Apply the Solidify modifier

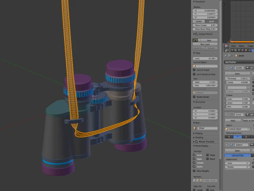238,73
